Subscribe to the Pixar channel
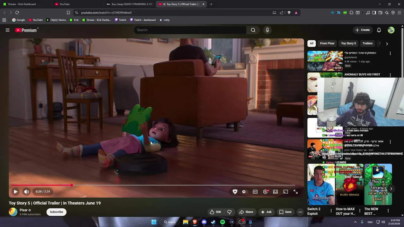Viewport: 404px width, 227px height. click(x=56, y=212)
